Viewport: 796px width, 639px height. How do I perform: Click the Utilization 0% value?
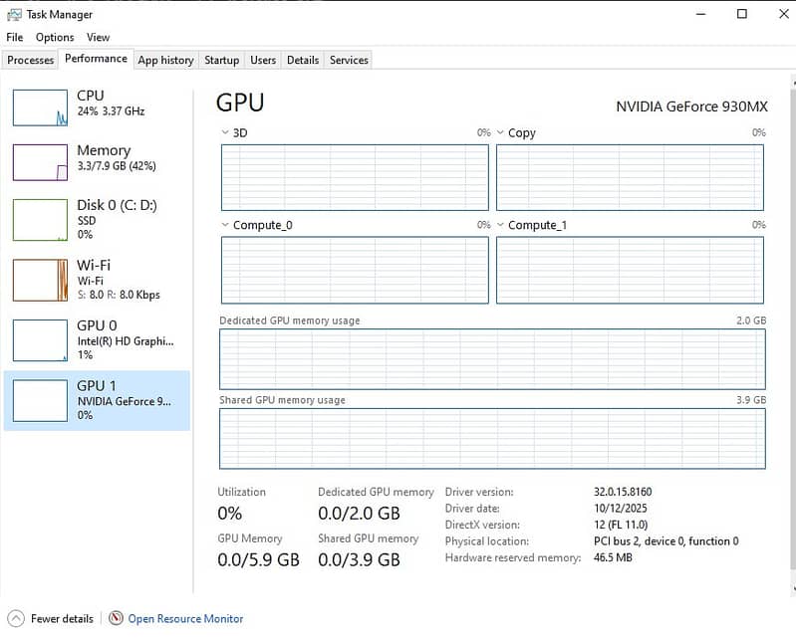click(229, 514)
